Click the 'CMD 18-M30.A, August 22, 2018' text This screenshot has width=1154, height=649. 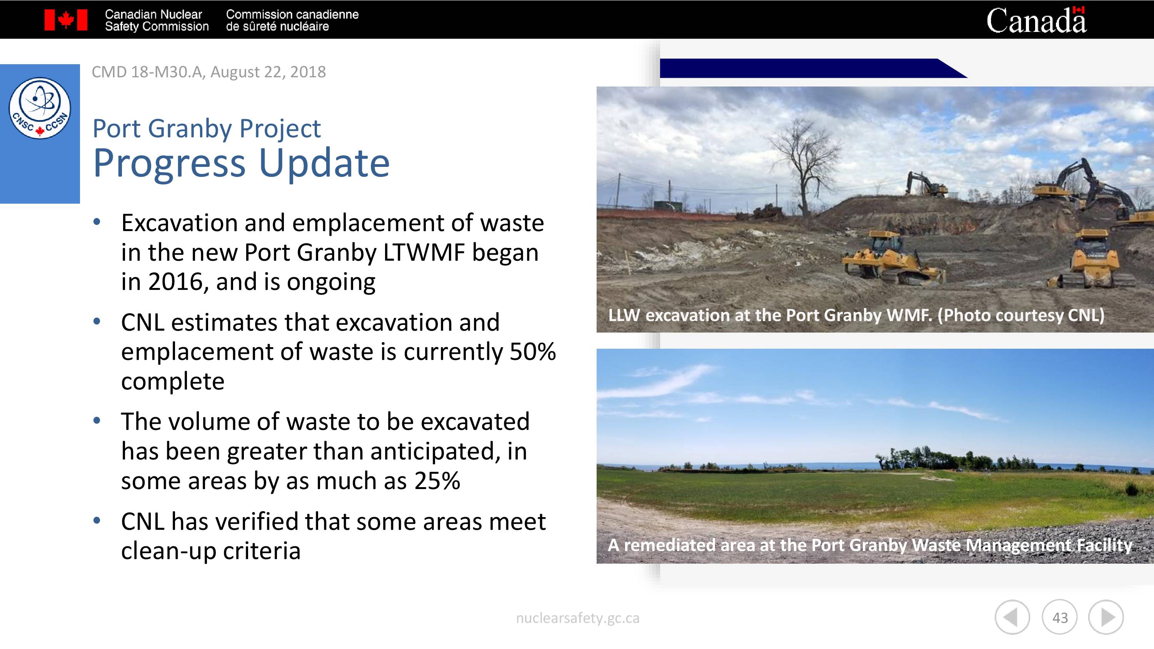coord(209,72)
